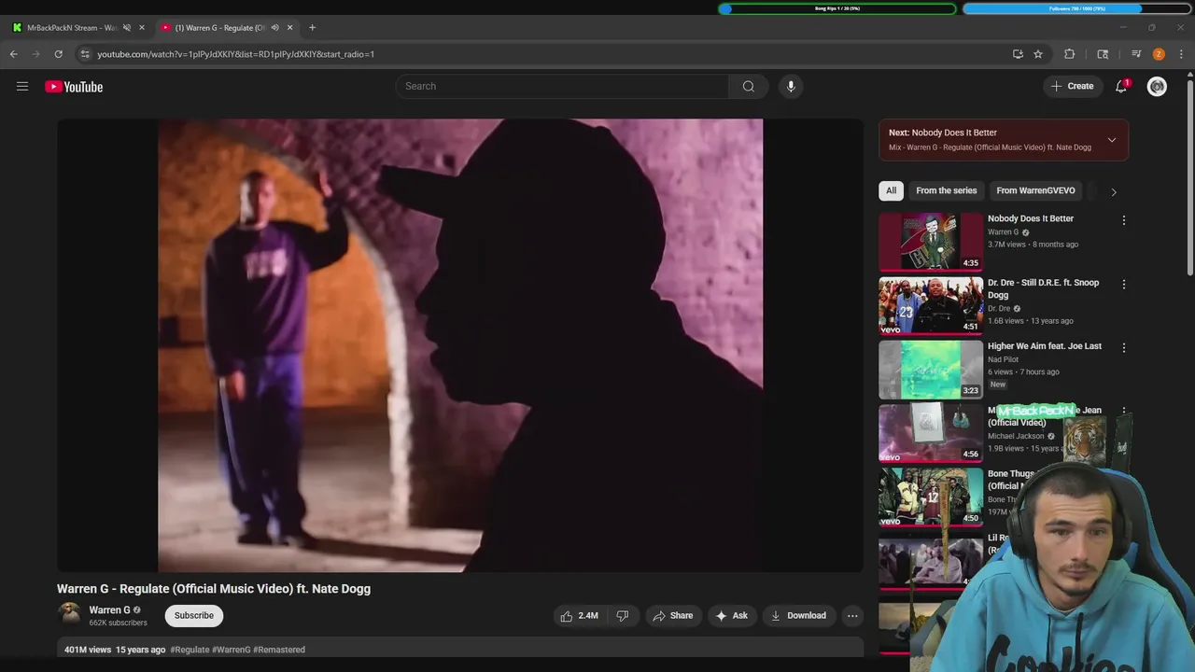Screen dimensions: 1195x672
Task: Open Dr. Dre Still D.R.E. thumbnail
Action: click(931, 305)
